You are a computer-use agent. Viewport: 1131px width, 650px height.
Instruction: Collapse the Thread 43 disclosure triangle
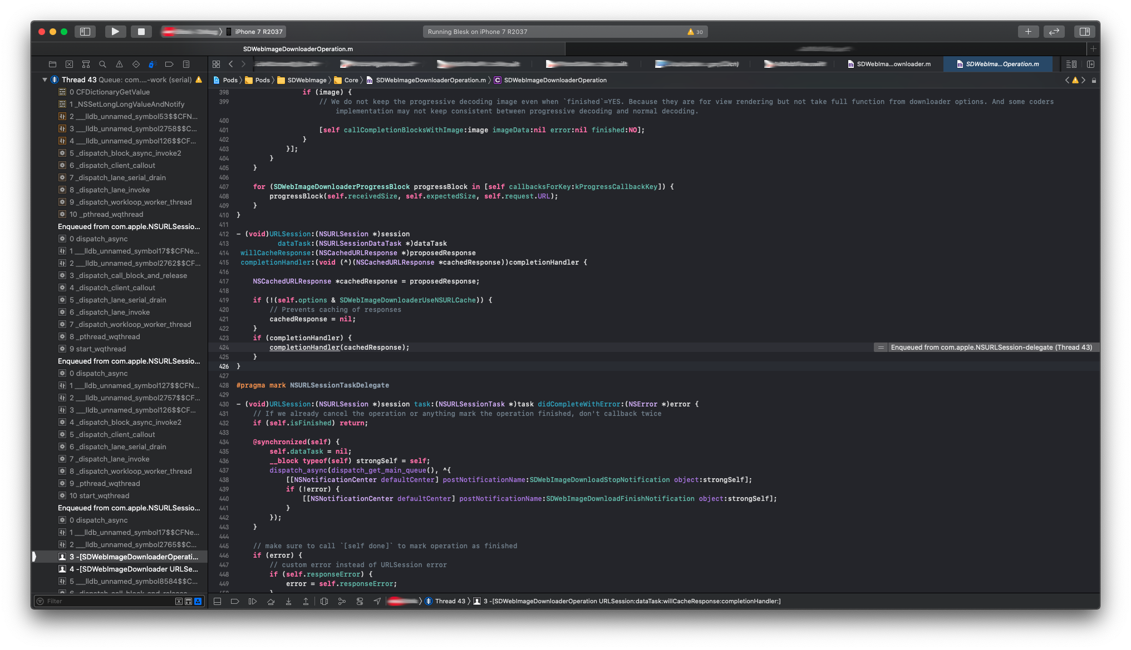(x=45, y=80)
